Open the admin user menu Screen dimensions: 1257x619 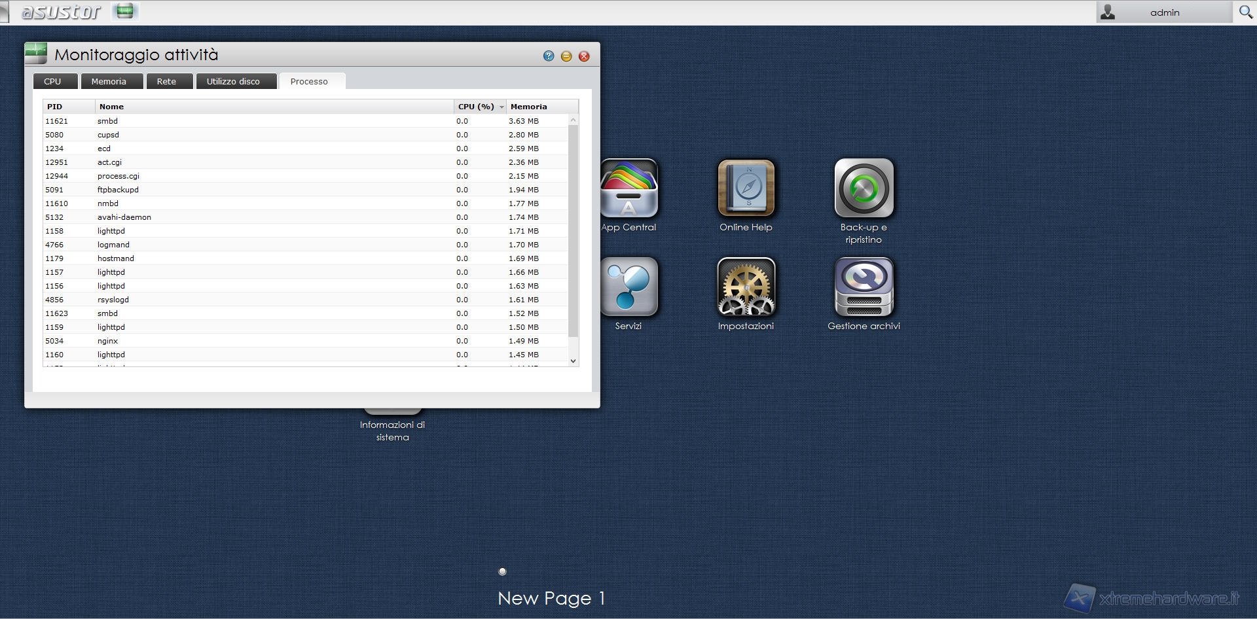1164,12
